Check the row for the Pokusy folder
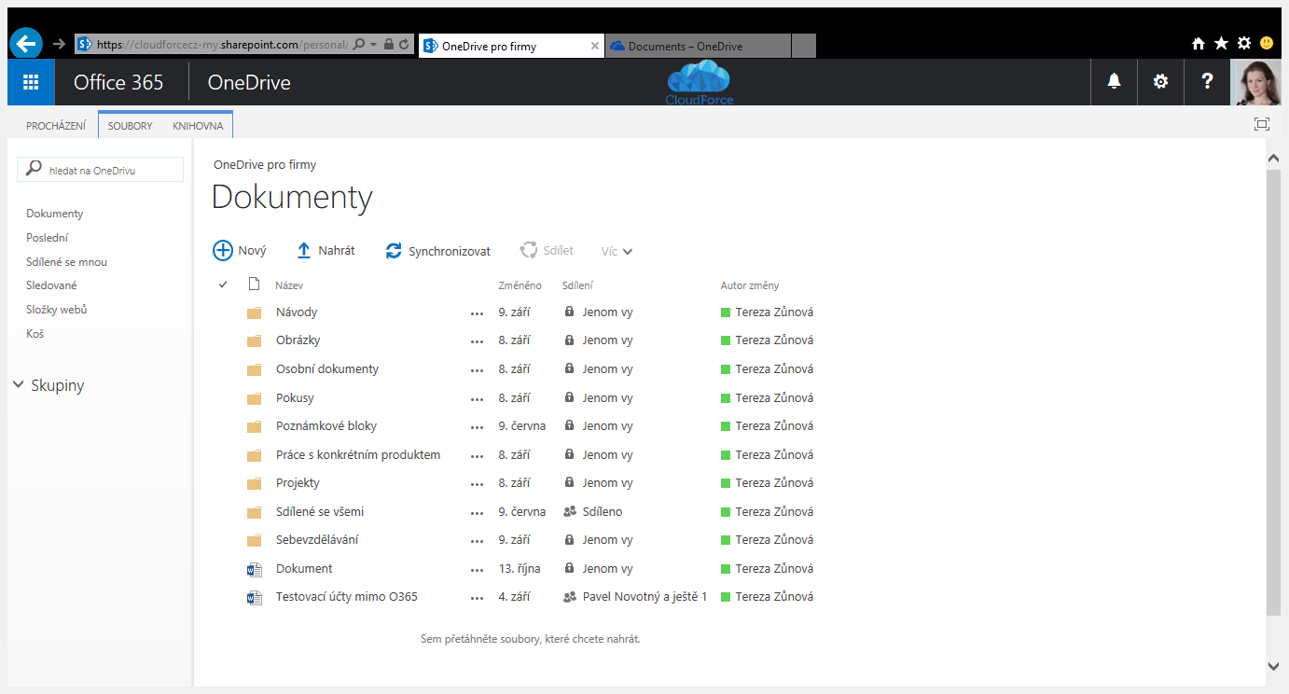The width and height of the screenshot is (1289, 694). coord(222,397)
